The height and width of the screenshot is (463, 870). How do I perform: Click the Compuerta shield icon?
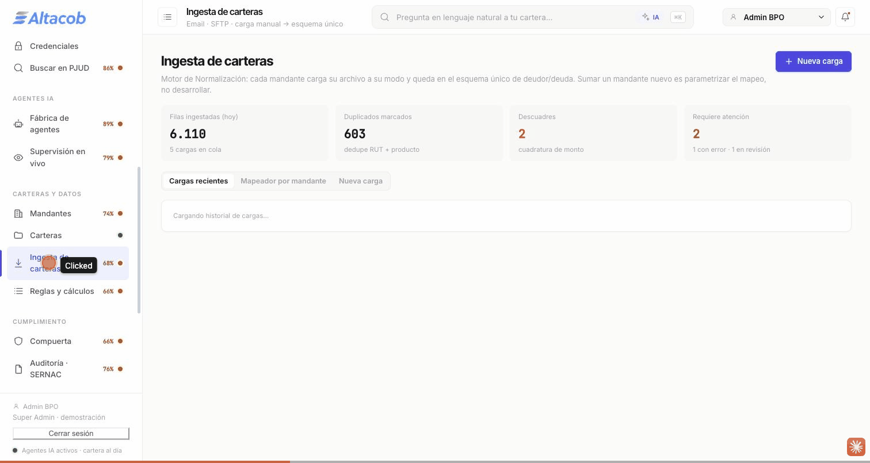18,341
